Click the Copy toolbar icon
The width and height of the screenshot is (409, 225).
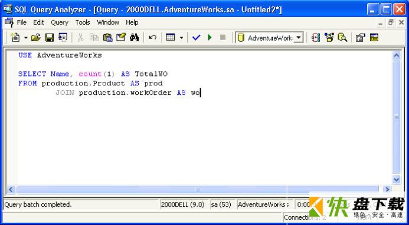click(94, 38)
